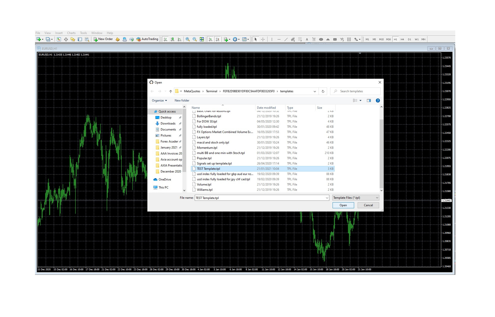Click the Zoom In magnifier icon
This screenshot has height=317, width=495.
click(188, 39)
